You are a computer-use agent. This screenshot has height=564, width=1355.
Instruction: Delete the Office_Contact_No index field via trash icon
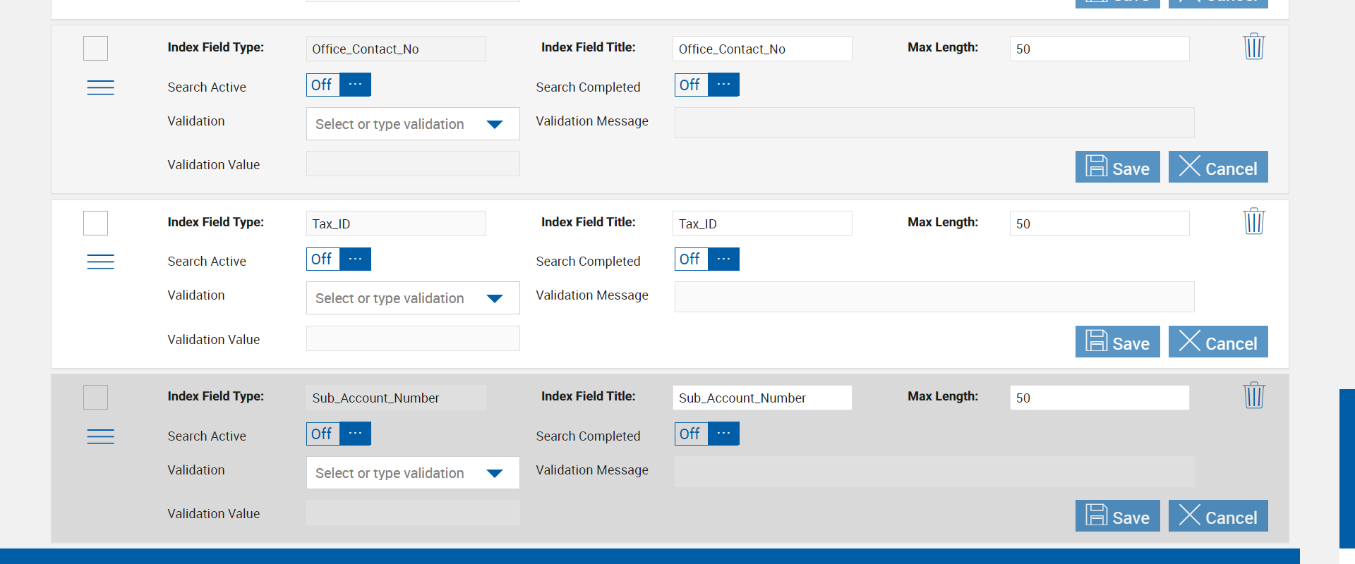pos(1253,47)
